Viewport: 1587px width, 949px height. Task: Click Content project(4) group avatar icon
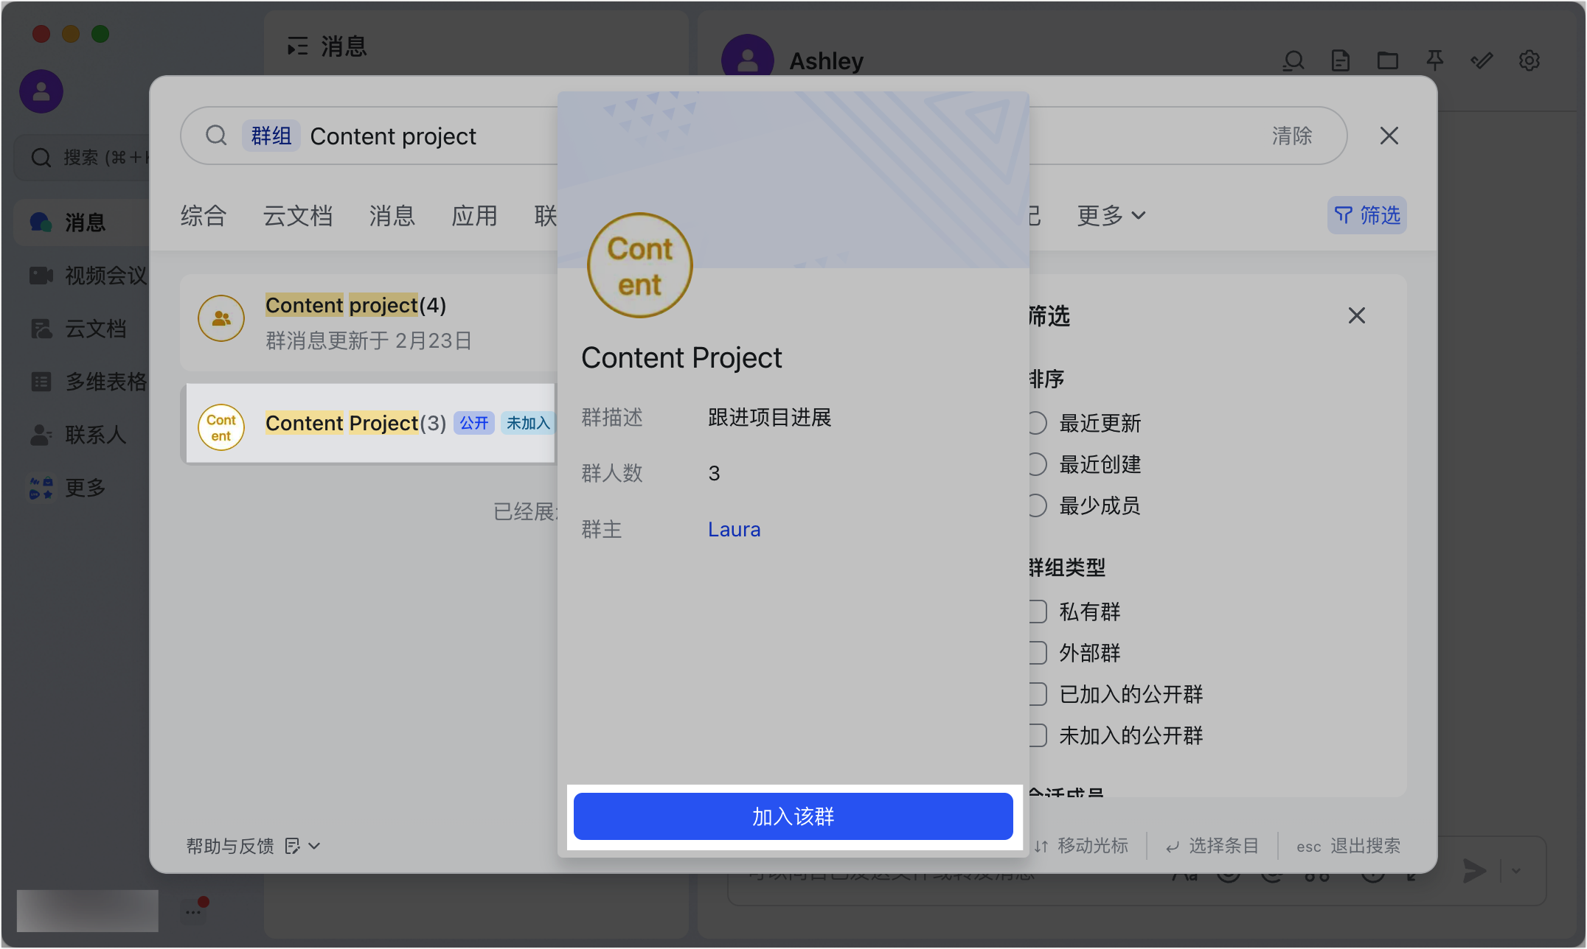[x=221, y=318]
